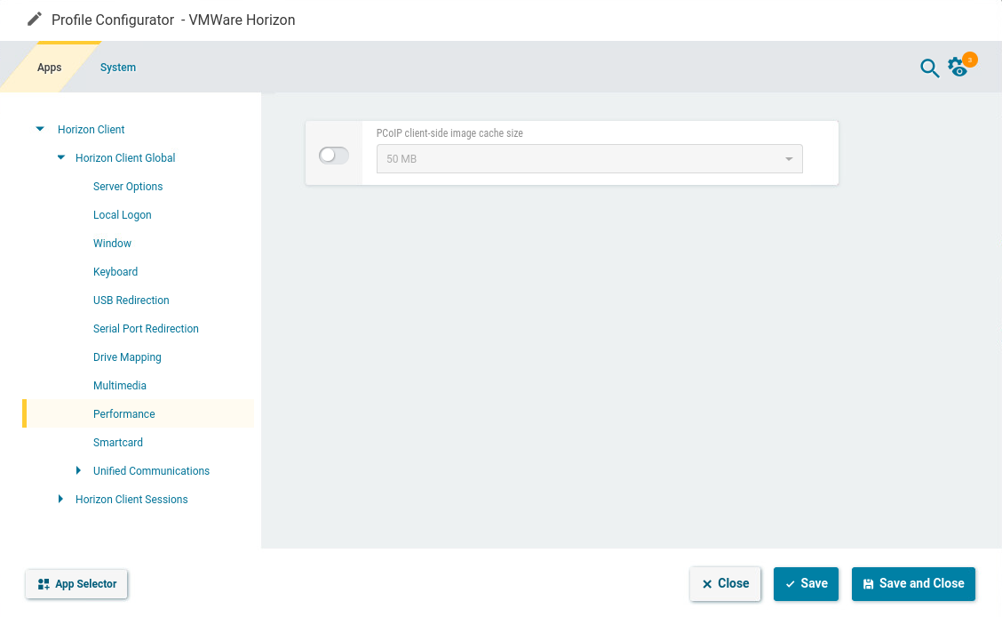This screenshot has height=617, width=1002.
Task: Open the search magnifier icon
Action: pyautogui.click(x=929, y=68)
